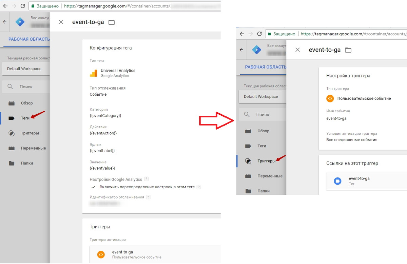
Task: Go back in the tag configuration screenshot's browser
Action: [x=5, y=6]
